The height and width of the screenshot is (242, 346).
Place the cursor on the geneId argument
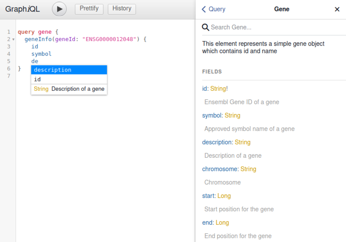(x=63, y=39)
